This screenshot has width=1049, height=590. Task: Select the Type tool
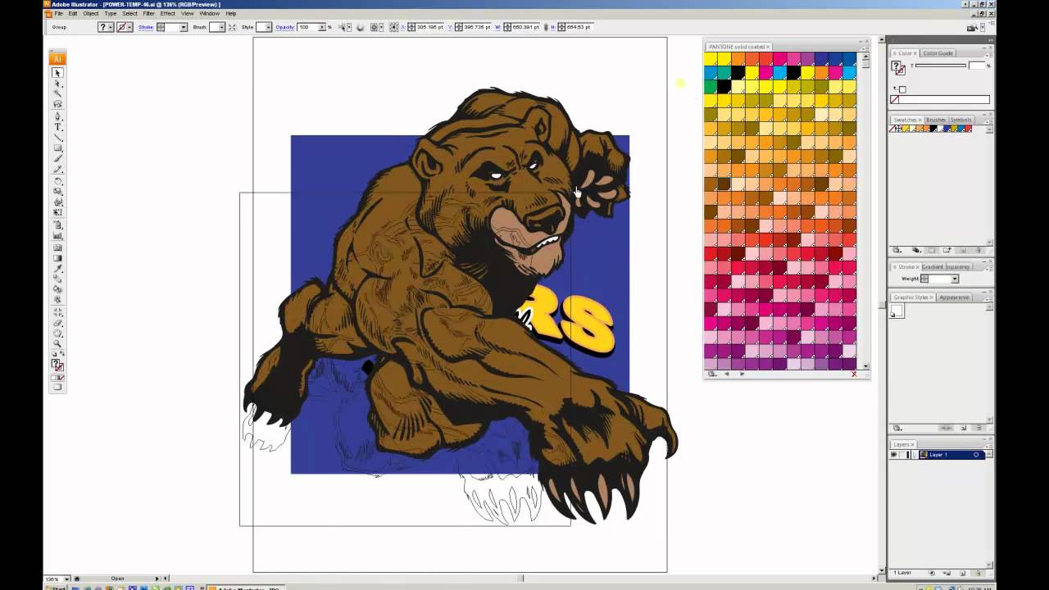click(57, 128)
